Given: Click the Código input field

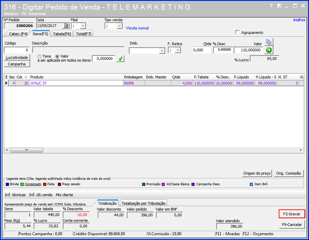Looking at the screenshot, I should click(17, 50).
